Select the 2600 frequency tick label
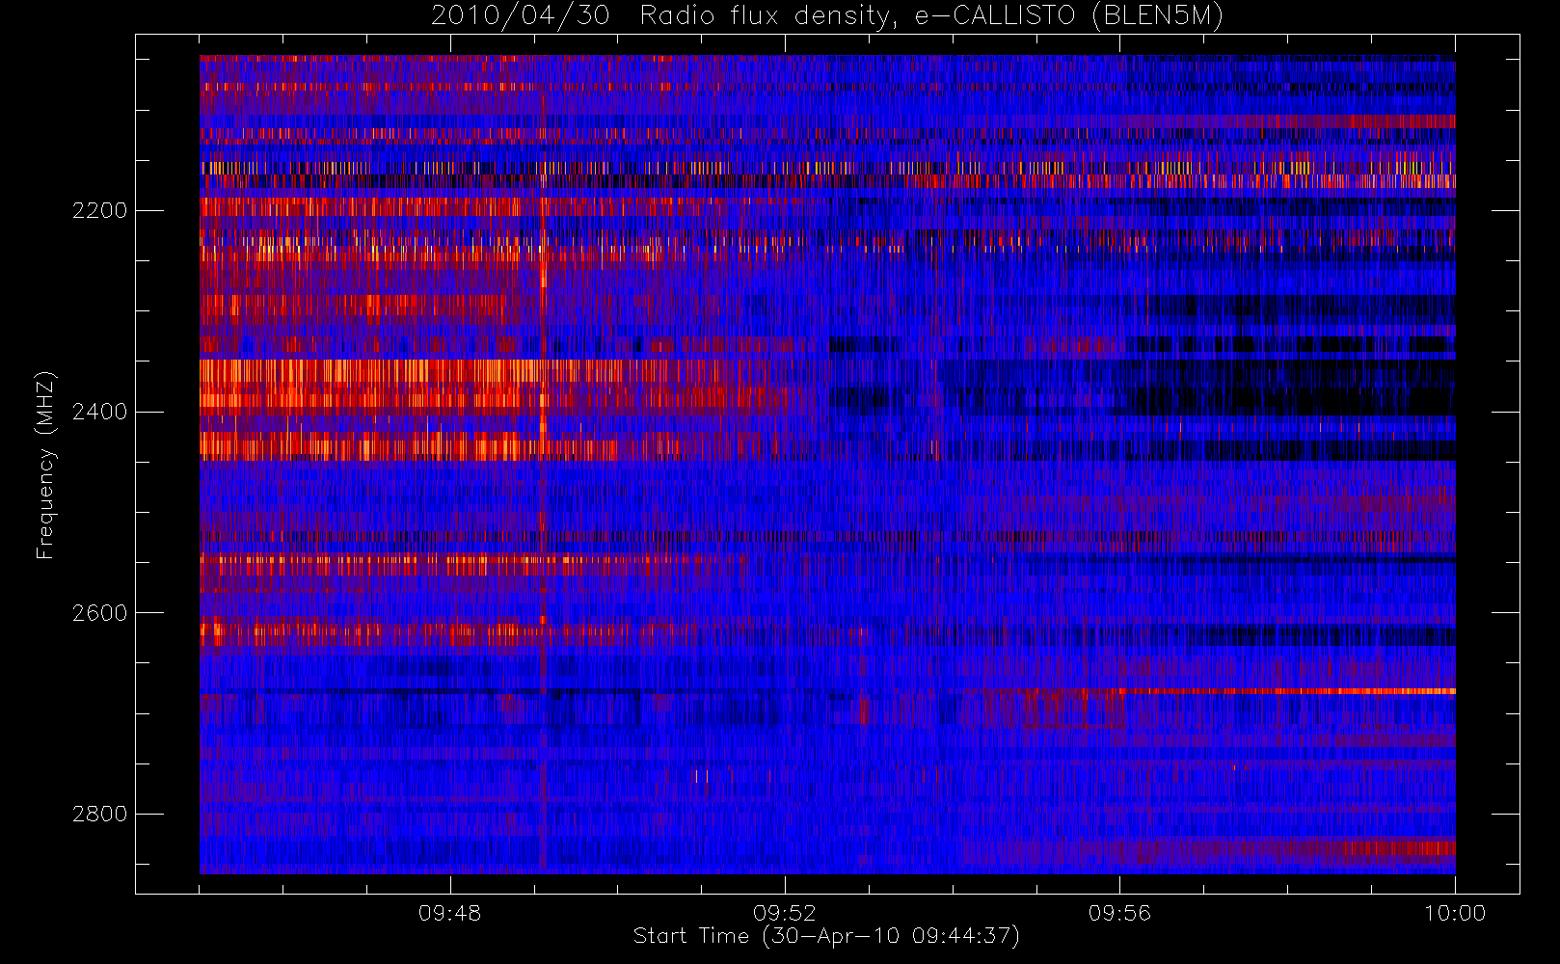The height and width of the screenshot is (964, 1560). pyautogui.click(x=99, y=613)
